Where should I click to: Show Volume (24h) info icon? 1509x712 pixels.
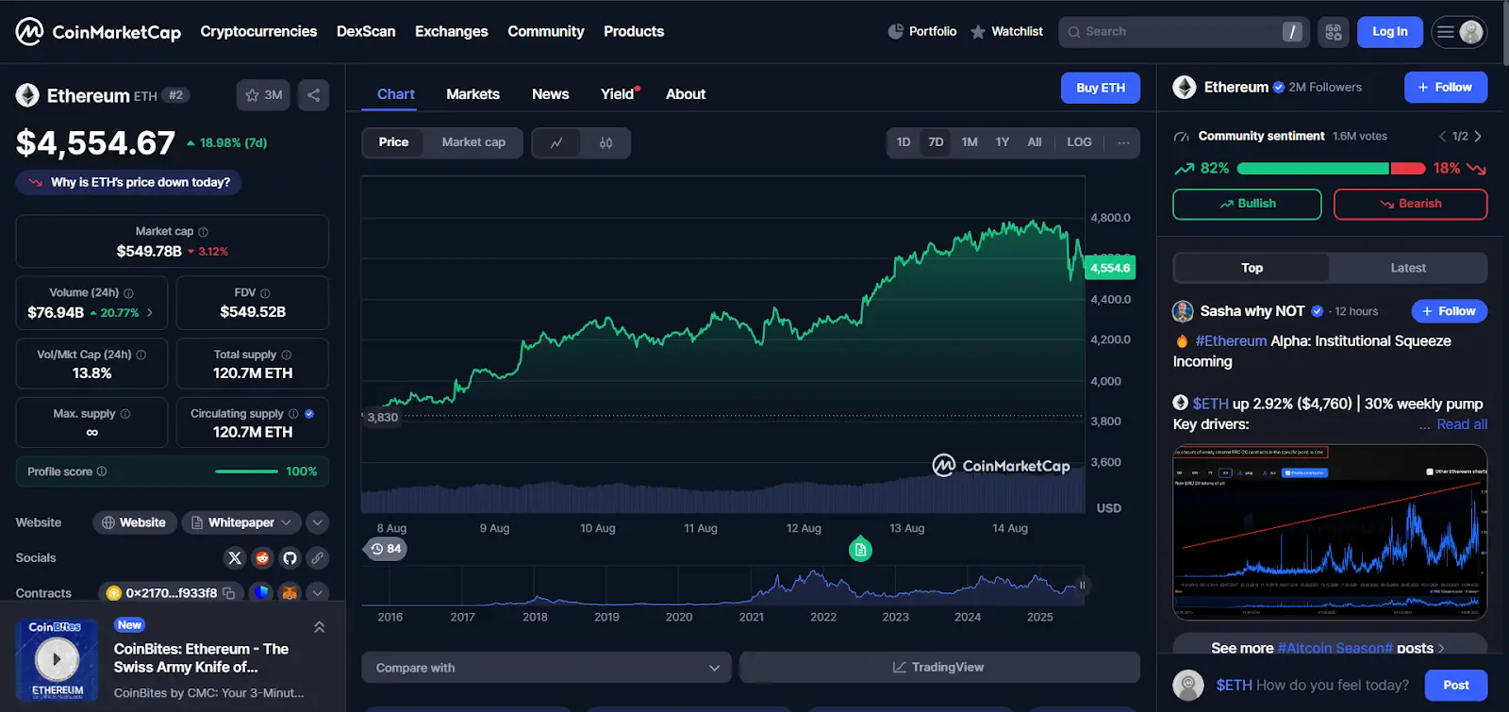[128, 293]
